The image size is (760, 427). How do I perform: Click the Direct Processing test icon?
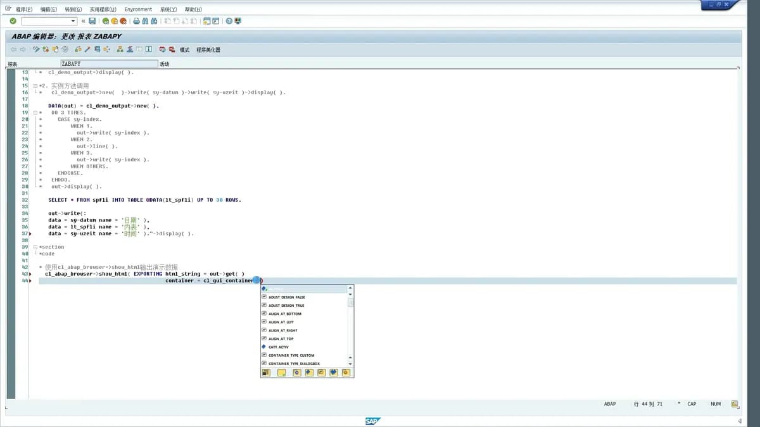tap(98, 49)
